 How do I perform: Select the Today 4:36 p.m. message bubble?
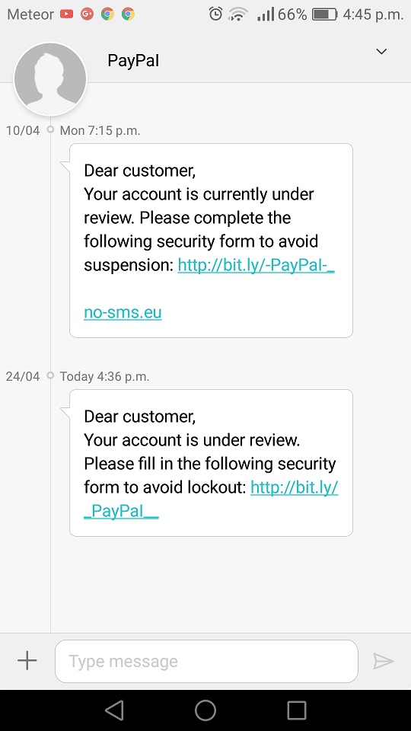pyautogui.click(x=211, y=463)
